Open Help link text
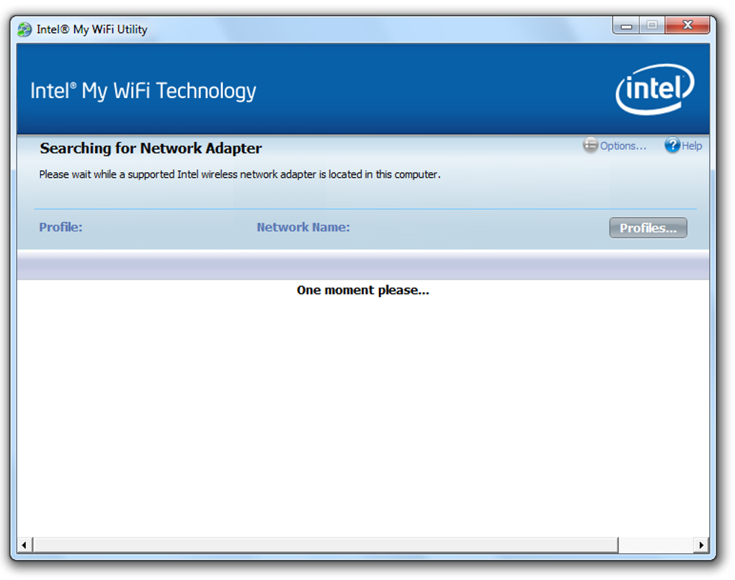The image size is (735, 580). [692, 146]
